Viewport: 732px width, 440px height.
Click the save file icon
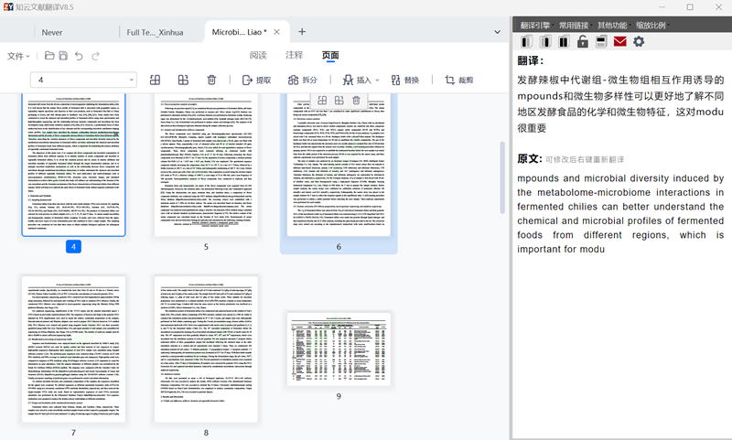64,57
